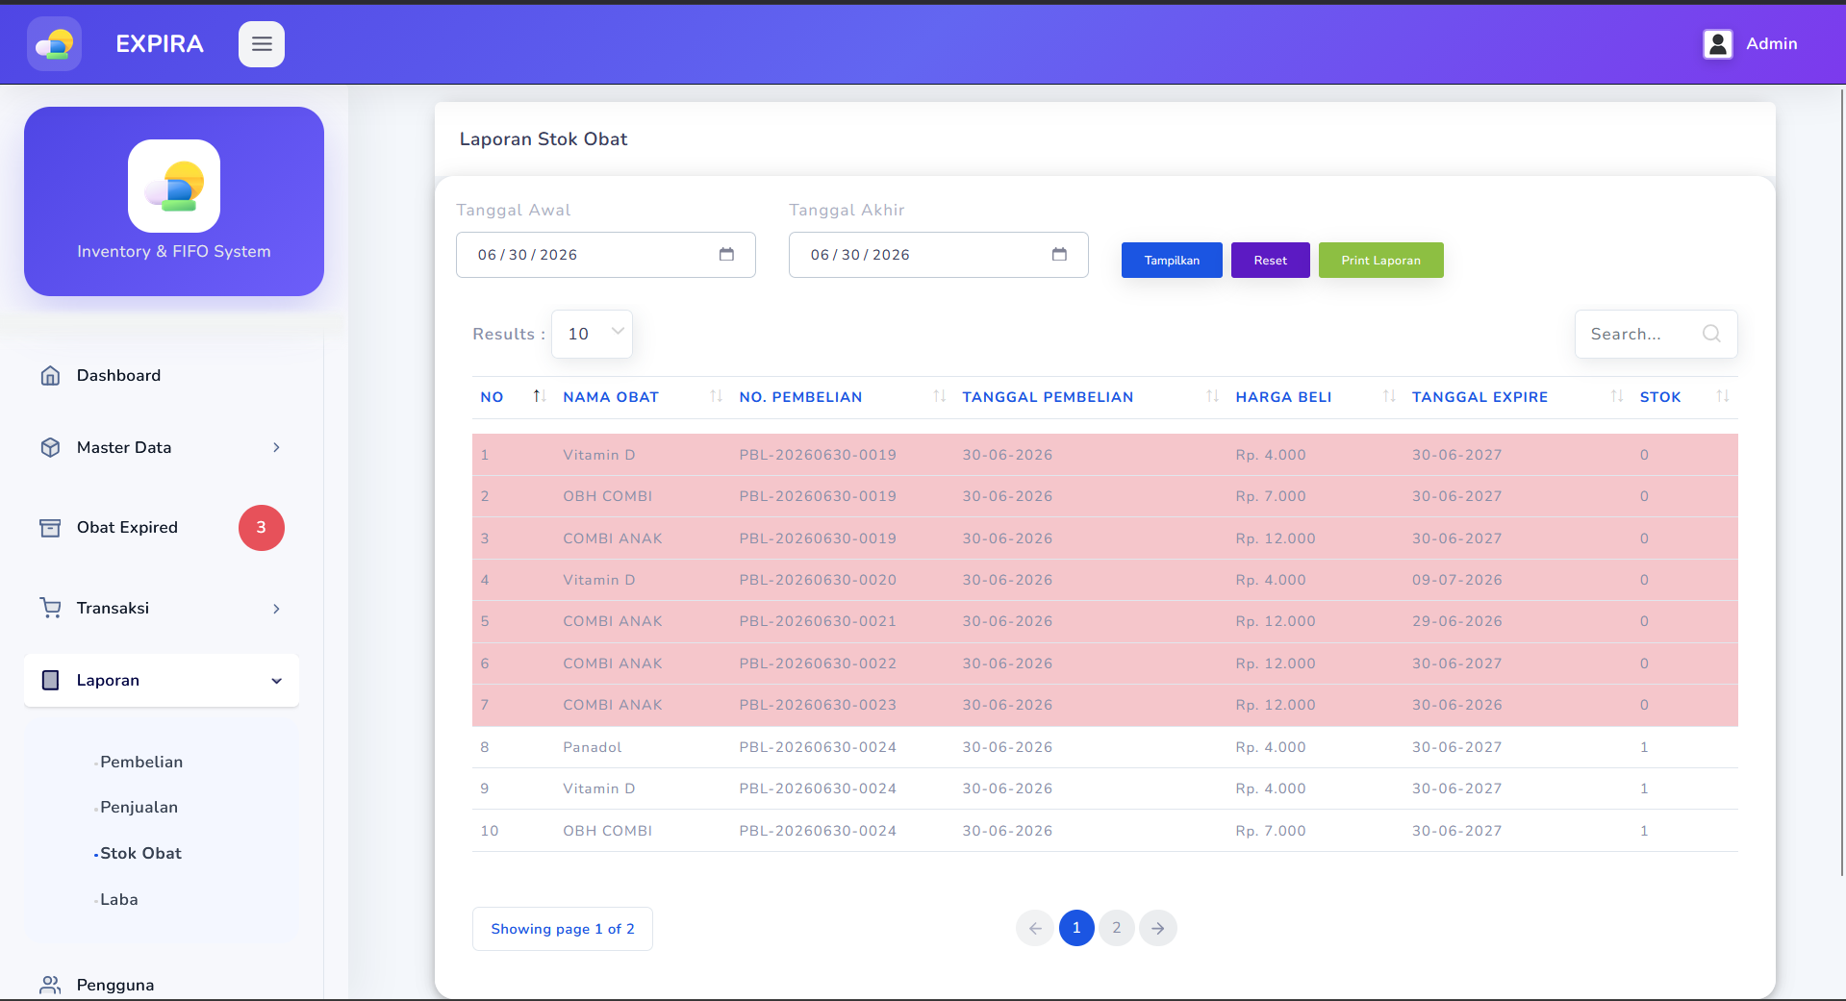1846x1001 pixels.
Task: Open calendar picker for Tanggal Awal
Action: click(x=726, y=255)
